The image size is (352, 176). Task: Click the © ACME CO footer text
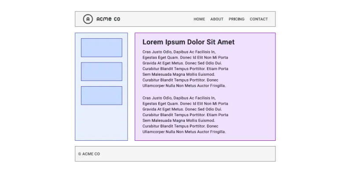pyautogui.click(x=89, y=154)
